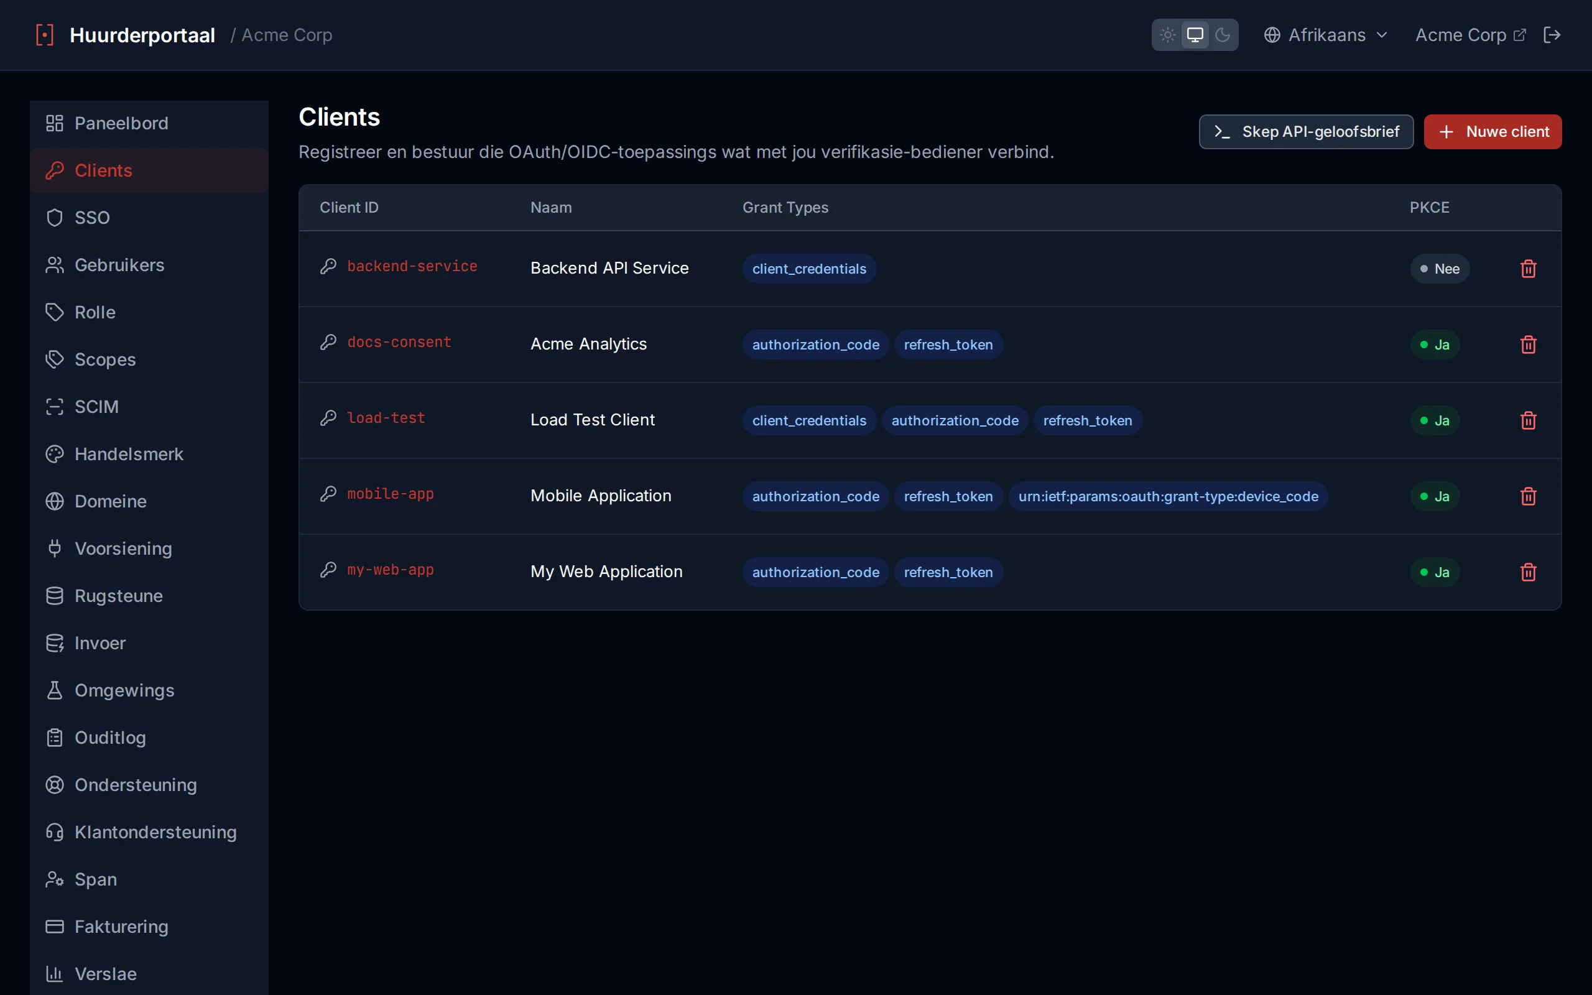Click the Huurderportaal logo icon

(44, 35)
